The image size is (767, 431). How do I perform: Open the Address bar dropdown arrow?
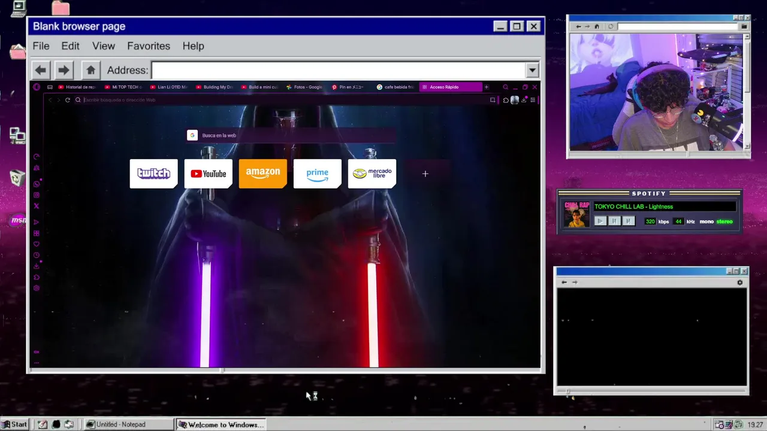click(x=532, y=70)
